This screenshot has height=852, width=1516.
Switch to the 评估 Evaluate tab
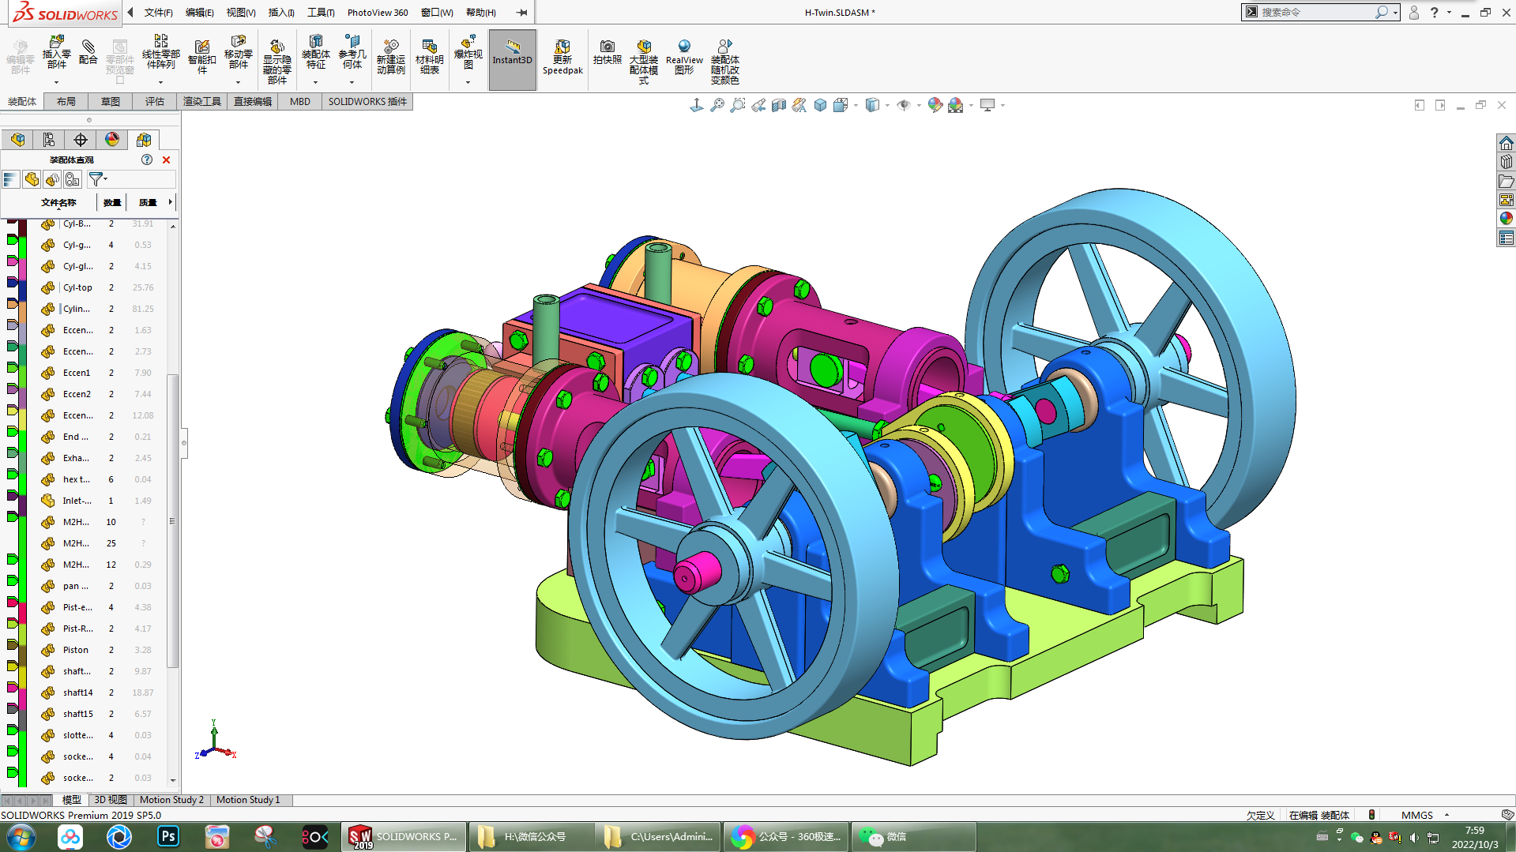155,102
